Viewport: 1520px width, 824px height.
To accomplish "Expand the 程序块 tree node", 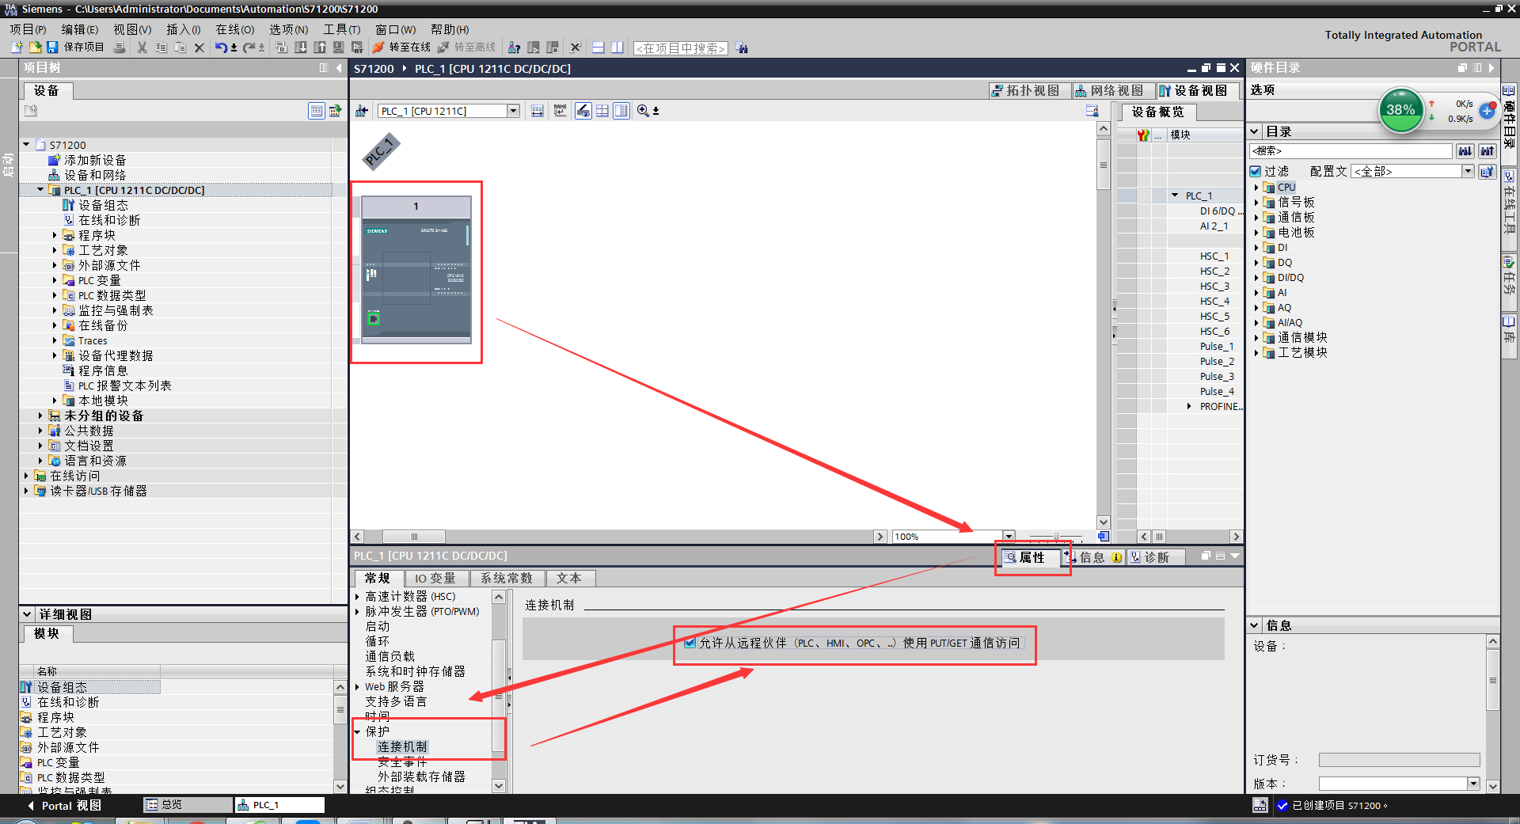I will click(55, 235).
